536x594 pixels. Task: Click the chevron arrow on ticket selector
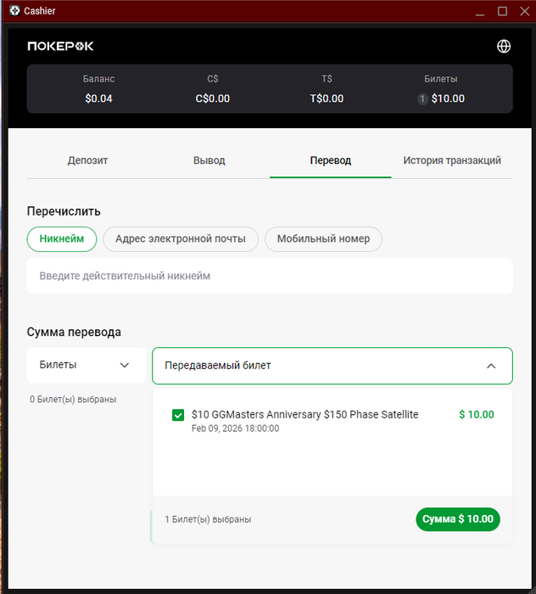click(x=491, y=366)
